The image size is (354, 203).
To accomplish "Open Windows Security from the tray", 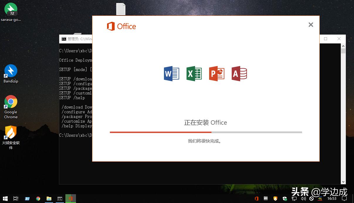I will [284, 199].
